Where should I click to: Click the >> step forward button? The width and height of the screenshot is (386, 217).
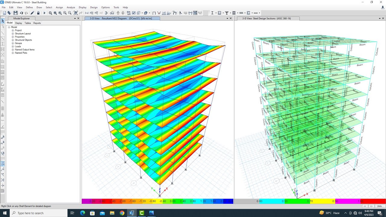pyautogui.click(x=371, y=206)
